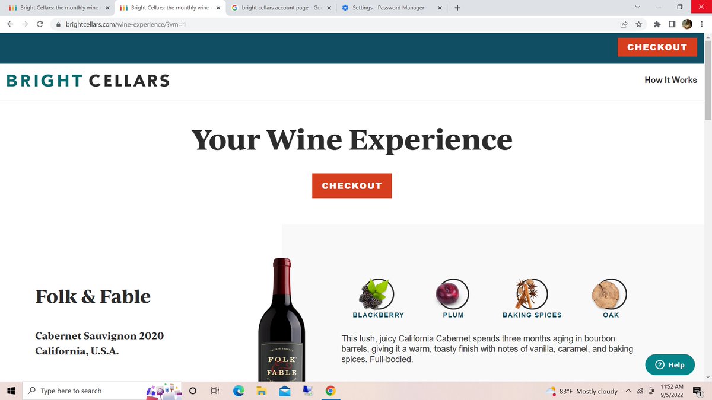
Task: Share this page icon
Action: (625, 25)
